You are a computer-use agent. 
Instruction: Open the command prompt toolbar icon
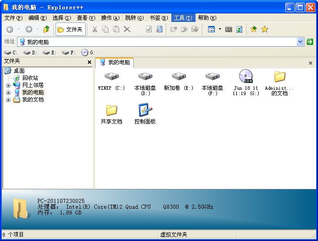[229, 30]
